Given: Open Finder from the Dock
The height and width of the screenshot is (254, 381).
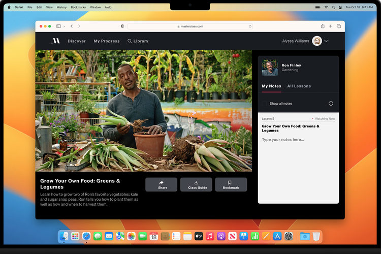Looking at the screenshot, I should tap(64, 236).
